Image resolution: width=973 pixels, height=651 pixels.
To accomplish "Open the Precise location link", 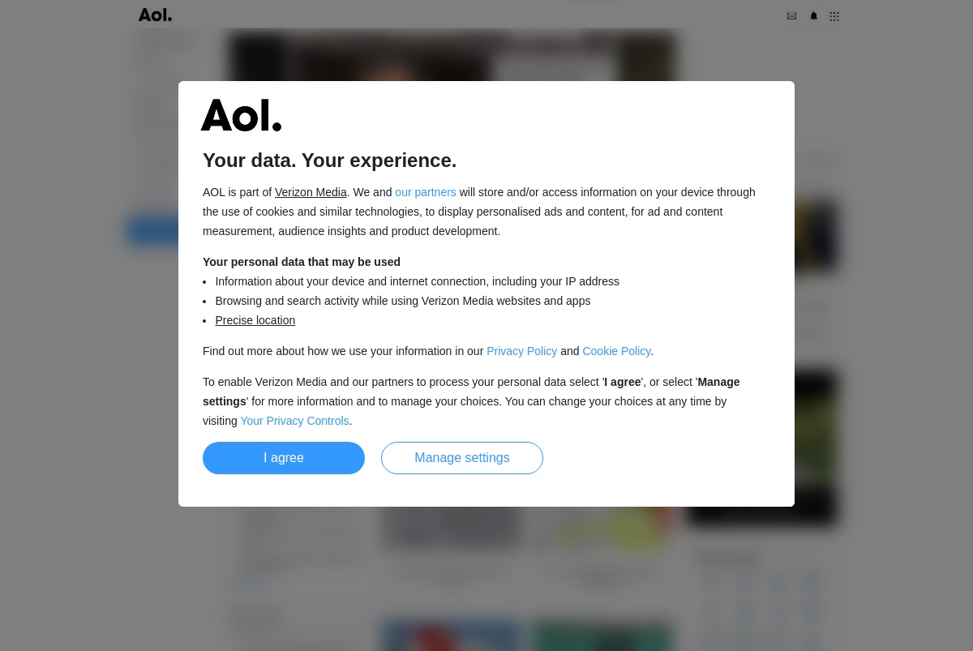I will (255, 320).
